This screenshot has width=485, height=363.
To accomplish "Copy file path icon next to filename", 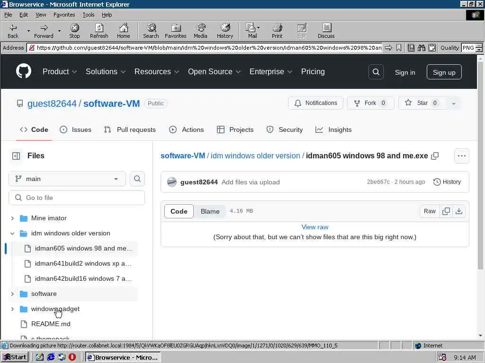I will [435, 156].
